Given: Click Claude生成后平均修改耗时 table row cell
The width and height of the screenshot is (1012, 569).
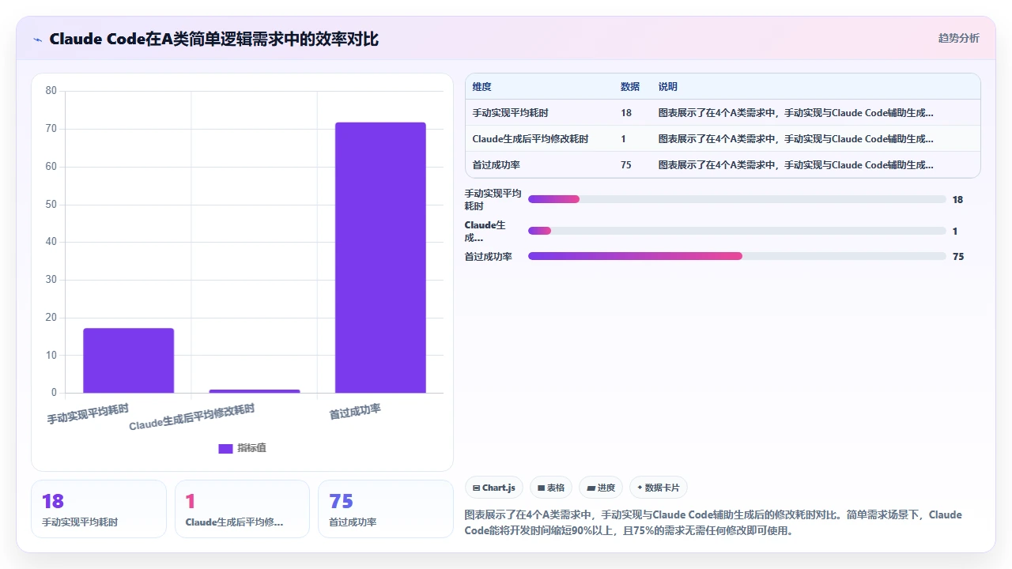Looking at the screenshot, I should [531, 139].
